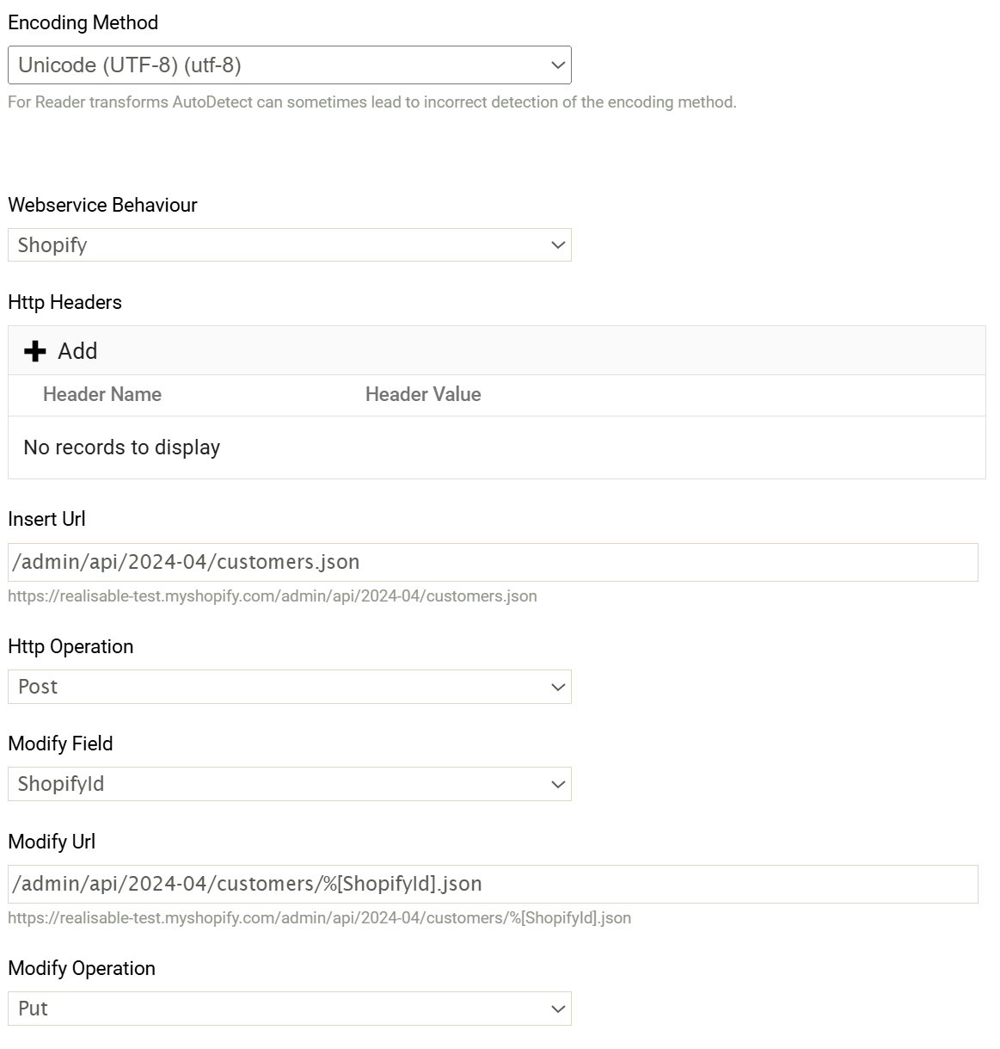Click into the Insert Url text field
This screenshot has height=1049, width=1000.
coord(492,562)
